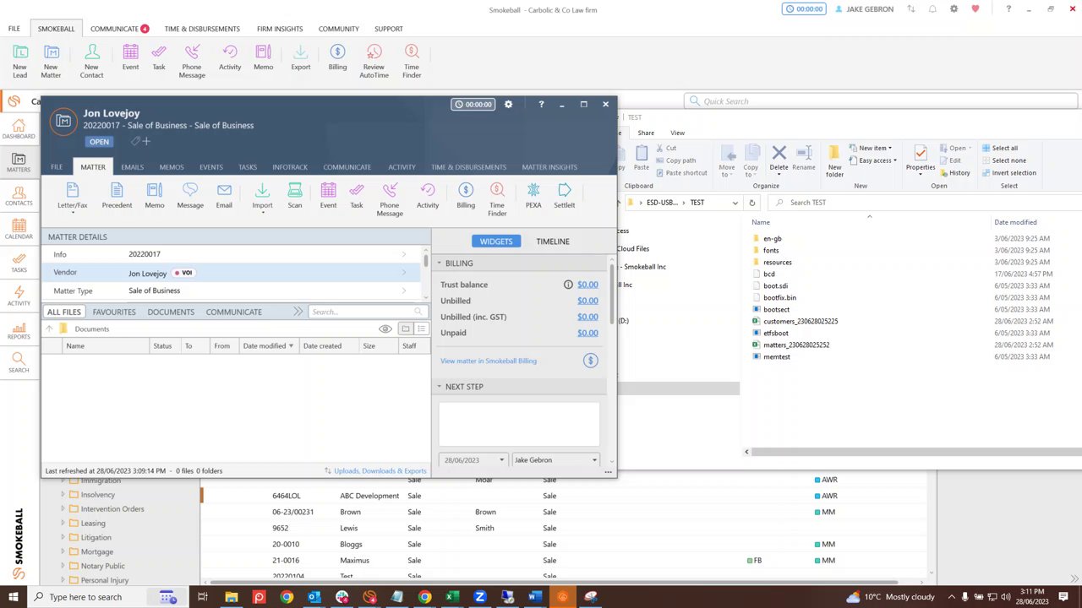
Task: Collapse the Billing widget section
Action: tap(440, 263)
